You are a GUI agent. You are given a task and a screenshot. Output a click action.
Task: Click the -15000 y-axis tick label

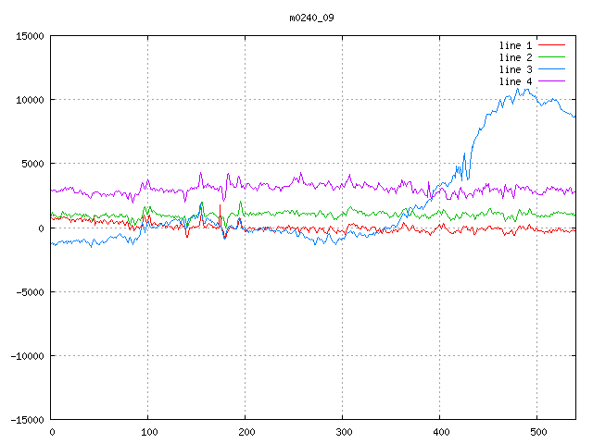click(x=27, y=420)
